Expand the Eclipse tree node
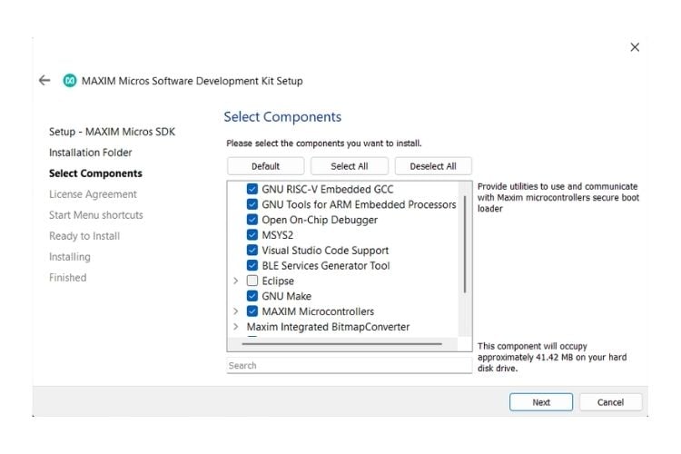Screen dimensions: 681x454 236,281
